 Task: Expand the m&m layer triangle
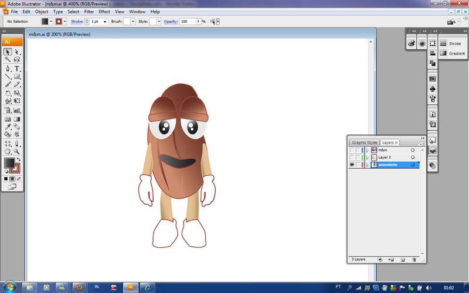(368, 150)
